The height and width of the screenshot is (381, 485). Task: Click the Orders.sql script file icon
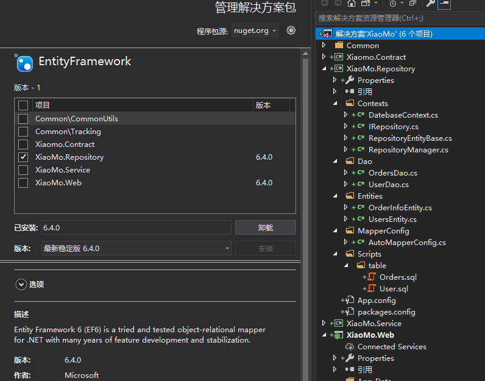[372, 277]
